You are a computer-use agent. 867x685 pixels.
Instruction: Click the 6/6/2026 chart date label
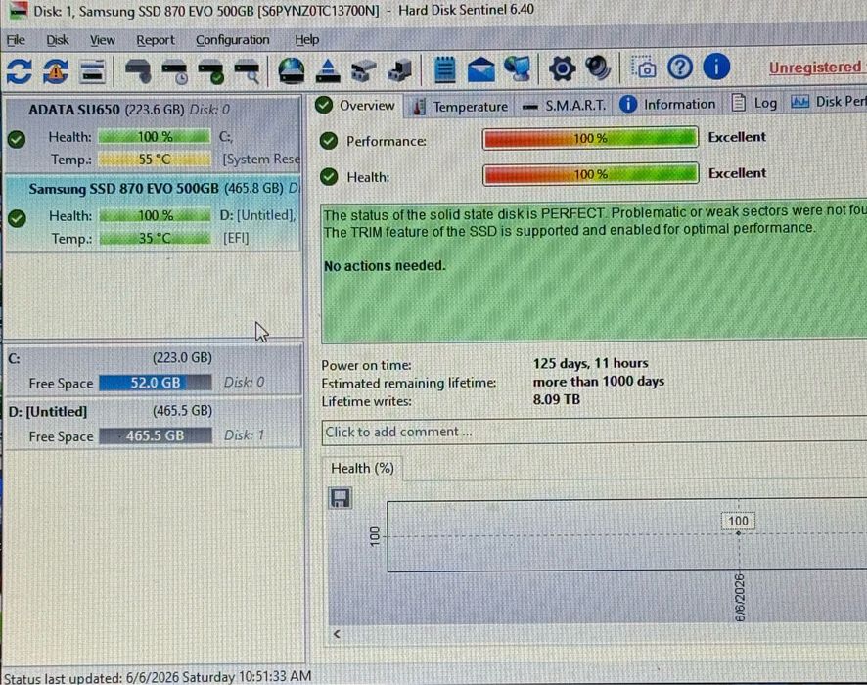740,598
